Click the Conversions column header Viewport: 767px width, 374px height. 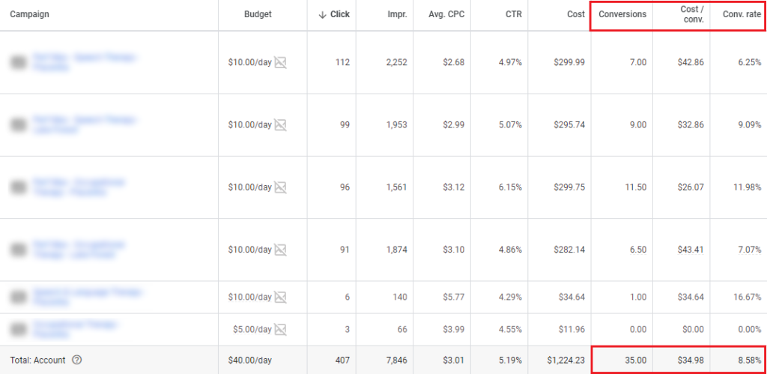(622, 14)
